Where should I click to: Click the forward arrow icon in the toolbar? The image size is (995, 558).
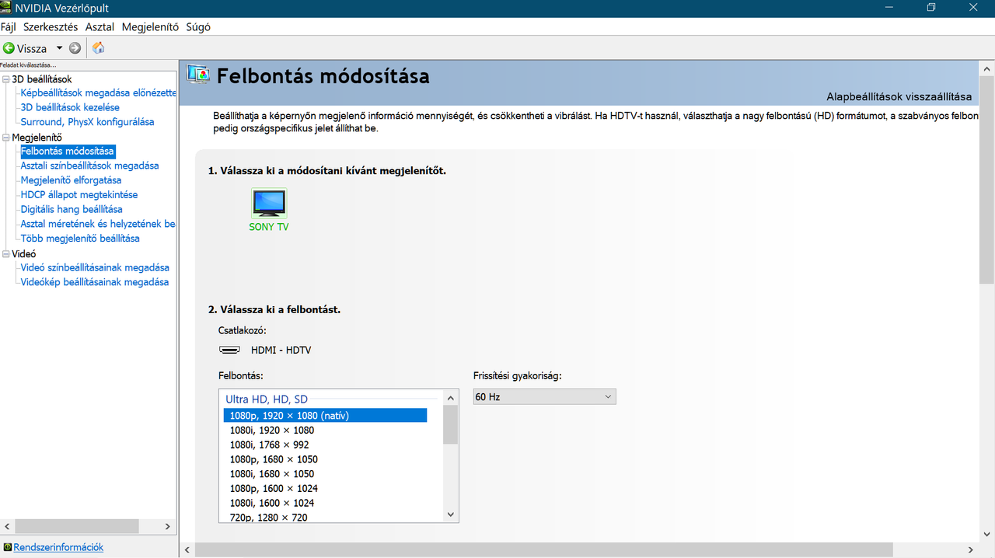click(x=75, y=48)
